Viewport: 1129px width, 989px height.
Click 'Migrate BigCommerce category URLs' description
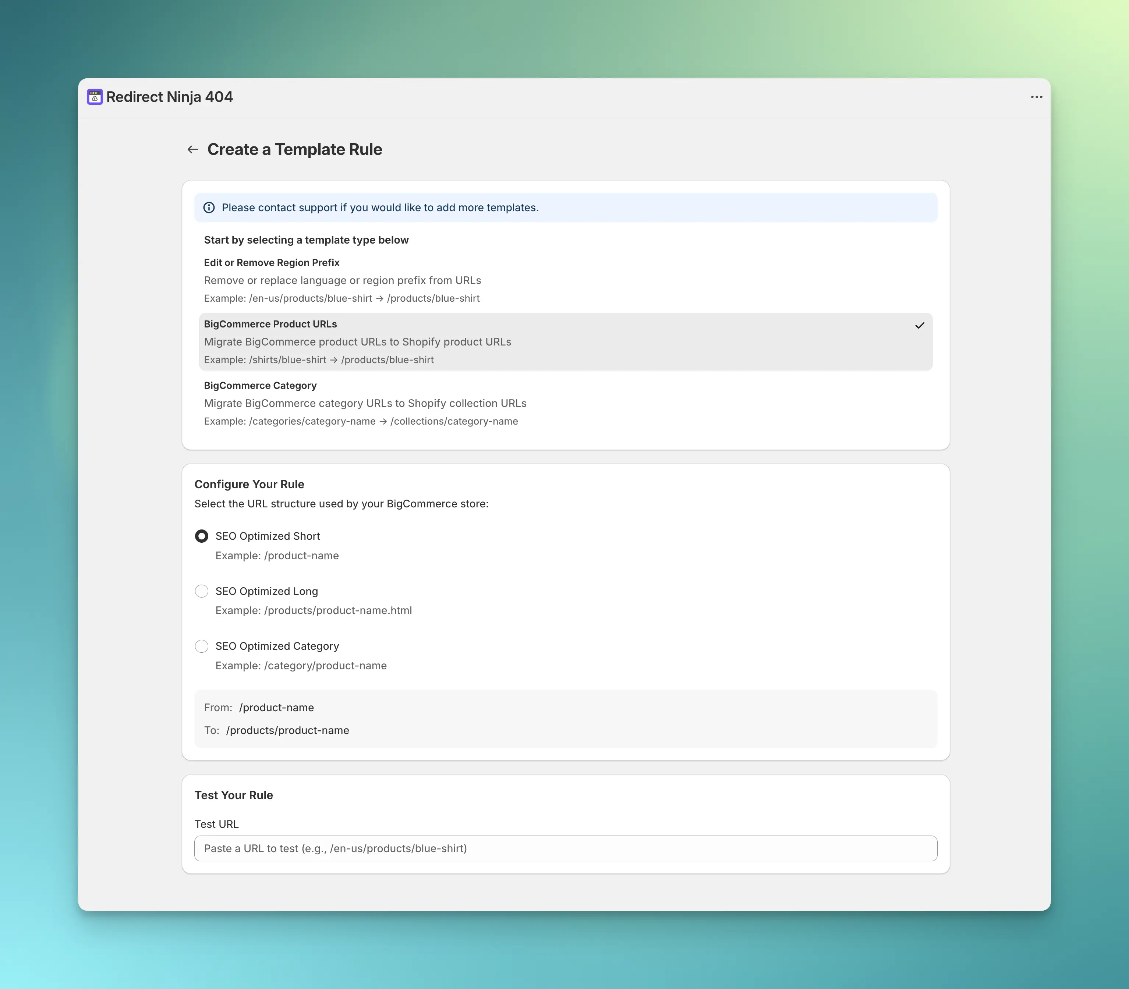click(365, 403)
